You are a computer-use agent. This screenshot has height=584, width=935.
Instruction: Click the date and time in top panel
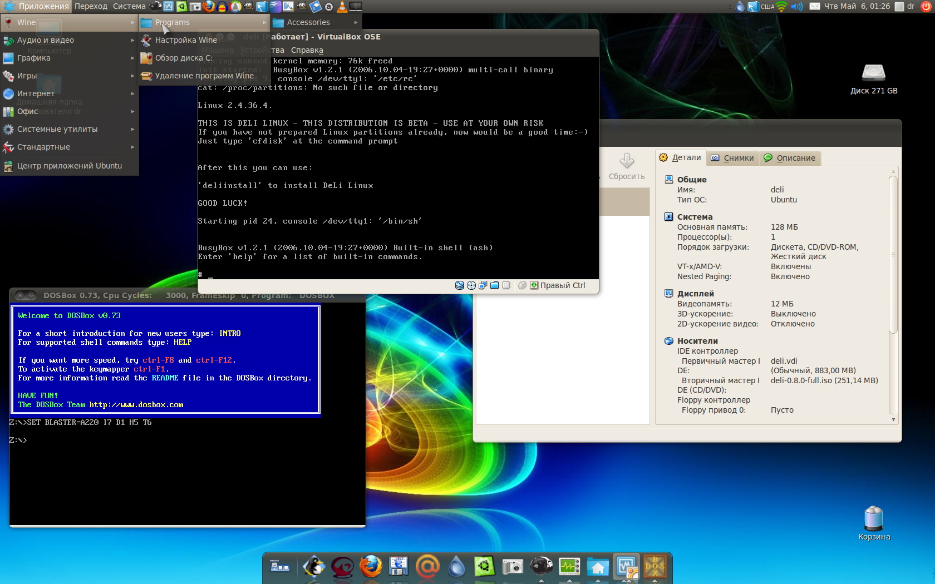point(857,7)
